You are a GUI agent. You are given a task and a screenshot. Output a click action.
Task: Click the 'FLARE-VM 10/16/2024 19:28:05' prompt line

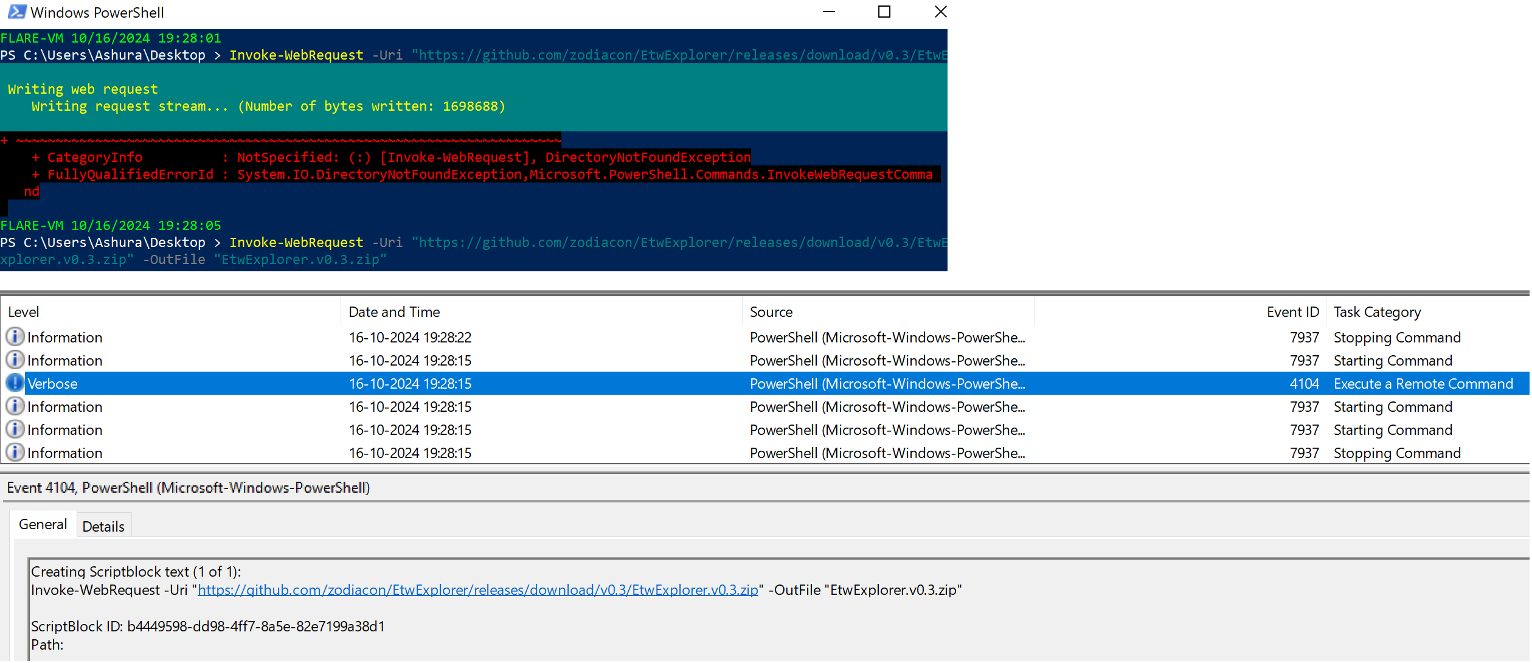[111, 226]
